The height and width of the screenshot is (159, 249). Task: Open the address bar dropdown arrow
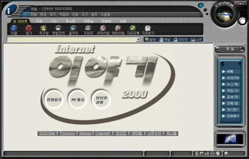[139, 39]
